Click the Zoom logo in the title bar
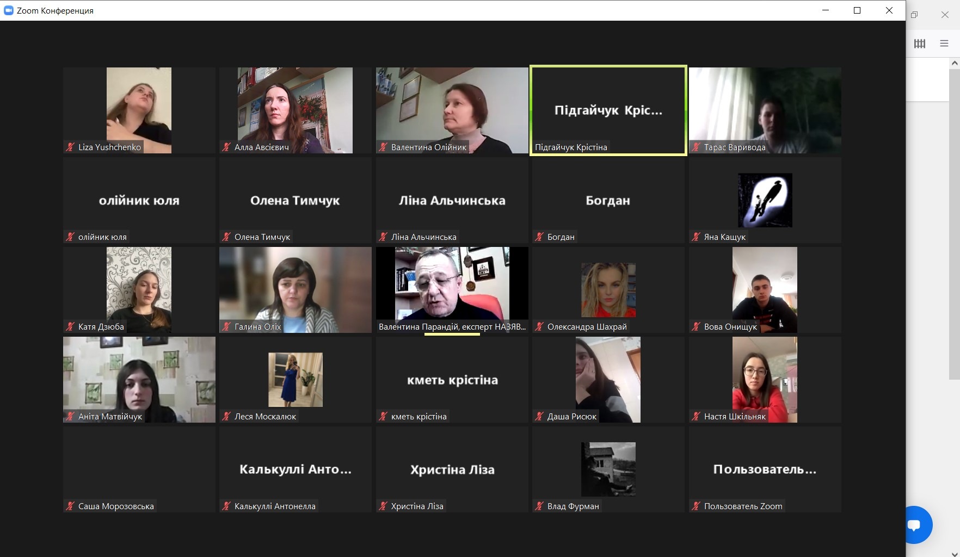Image resolution: width=960 pixels, height=557 pixels. click(x=8, y=10)
